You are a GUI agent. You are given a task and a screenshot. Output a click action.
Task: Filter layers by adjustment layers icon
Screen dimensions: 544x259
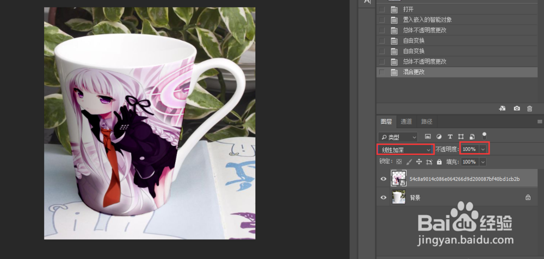coord(439,136)
